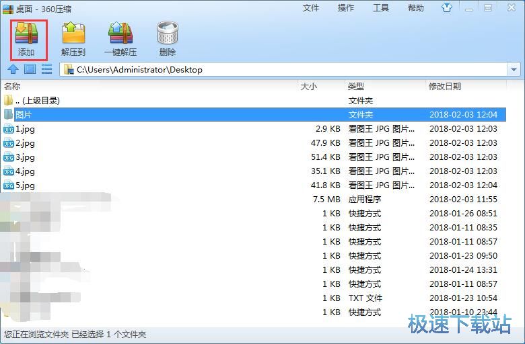Click the 一键解压 (One-click extract) icon

[120, 33]
